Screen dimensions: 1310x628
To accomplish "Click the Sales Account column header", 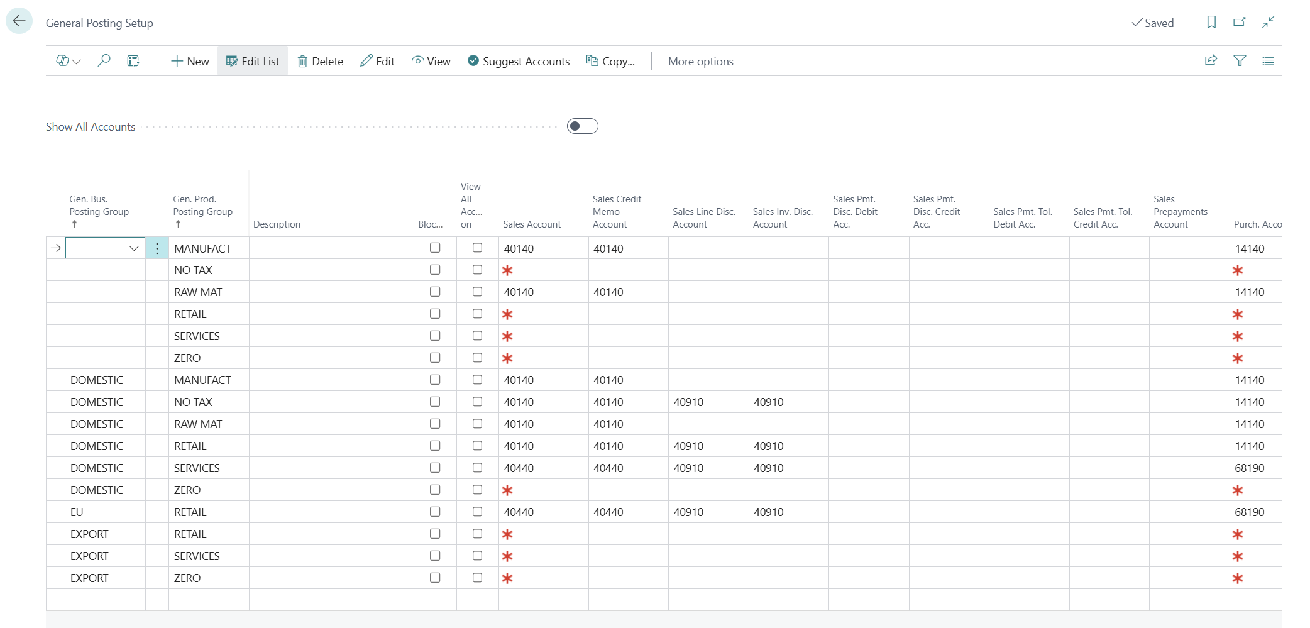I will pos(532,224).
